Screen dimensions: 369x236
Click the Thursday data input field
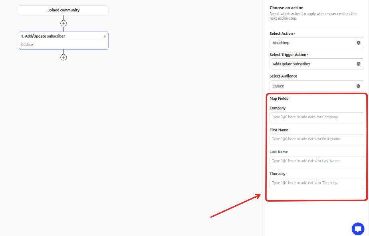coord(317,183)
